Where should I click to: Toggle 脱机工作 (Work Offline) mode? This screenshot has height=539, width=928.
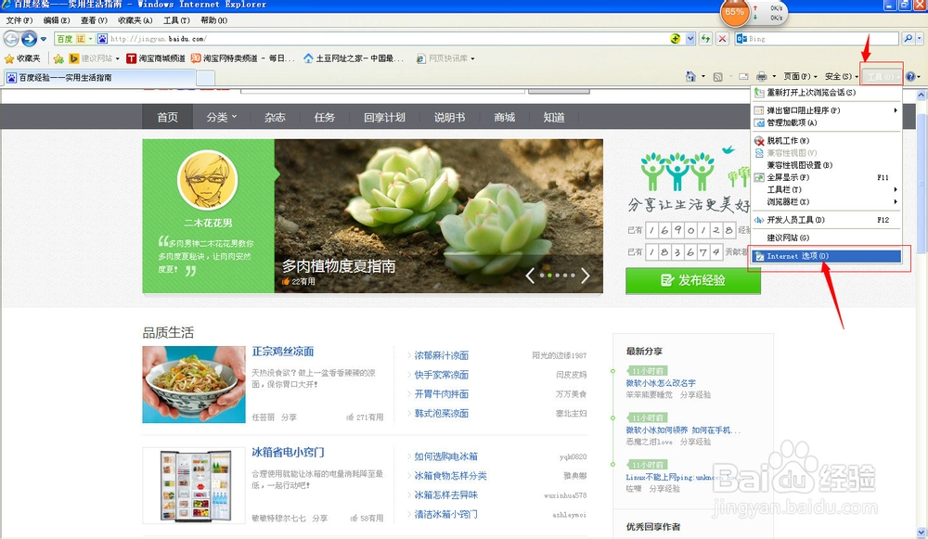tap(787, 139)
